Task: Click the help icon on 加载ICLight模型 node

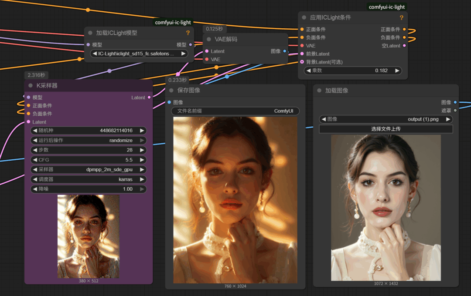Action: click(x=188, y=33)
